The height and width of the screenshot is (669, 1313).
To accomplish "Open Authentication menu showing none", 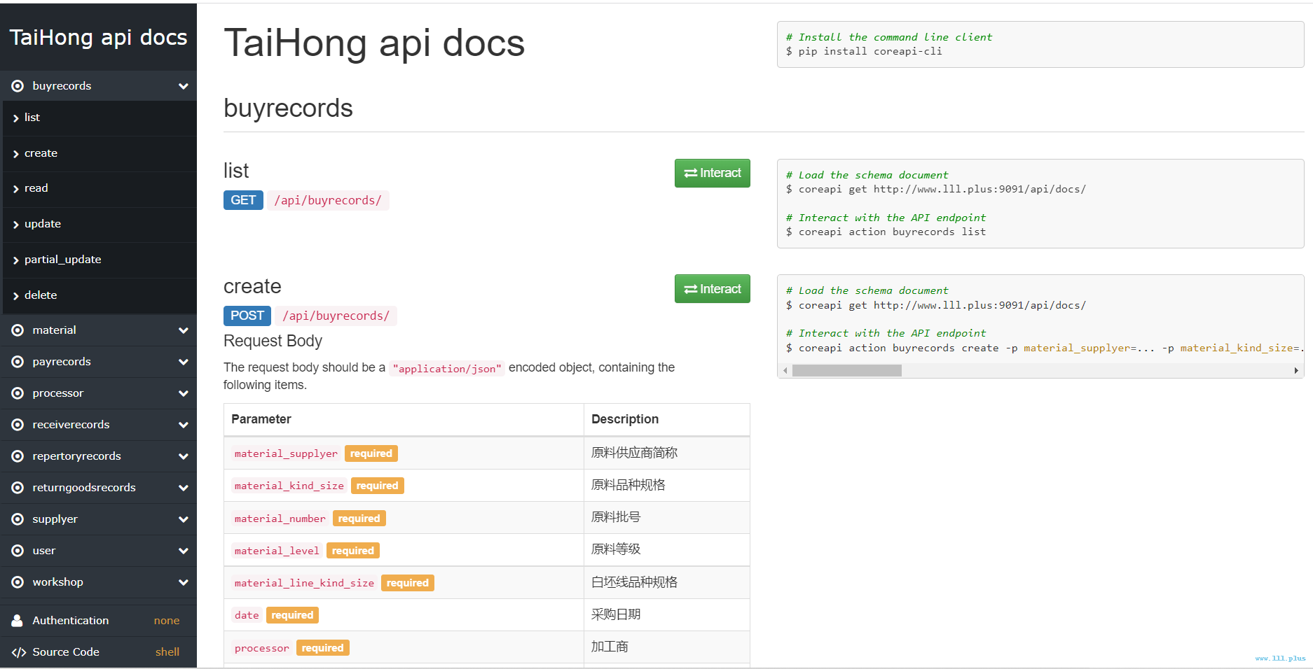I will [98, 621].
